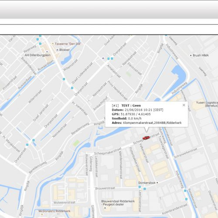Click the Brush HMA label

201,55
